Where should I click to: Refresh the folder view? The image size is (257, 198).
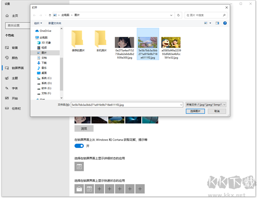(178, 15)
